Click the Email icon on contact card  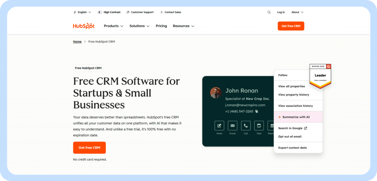[x=232, y=126]
